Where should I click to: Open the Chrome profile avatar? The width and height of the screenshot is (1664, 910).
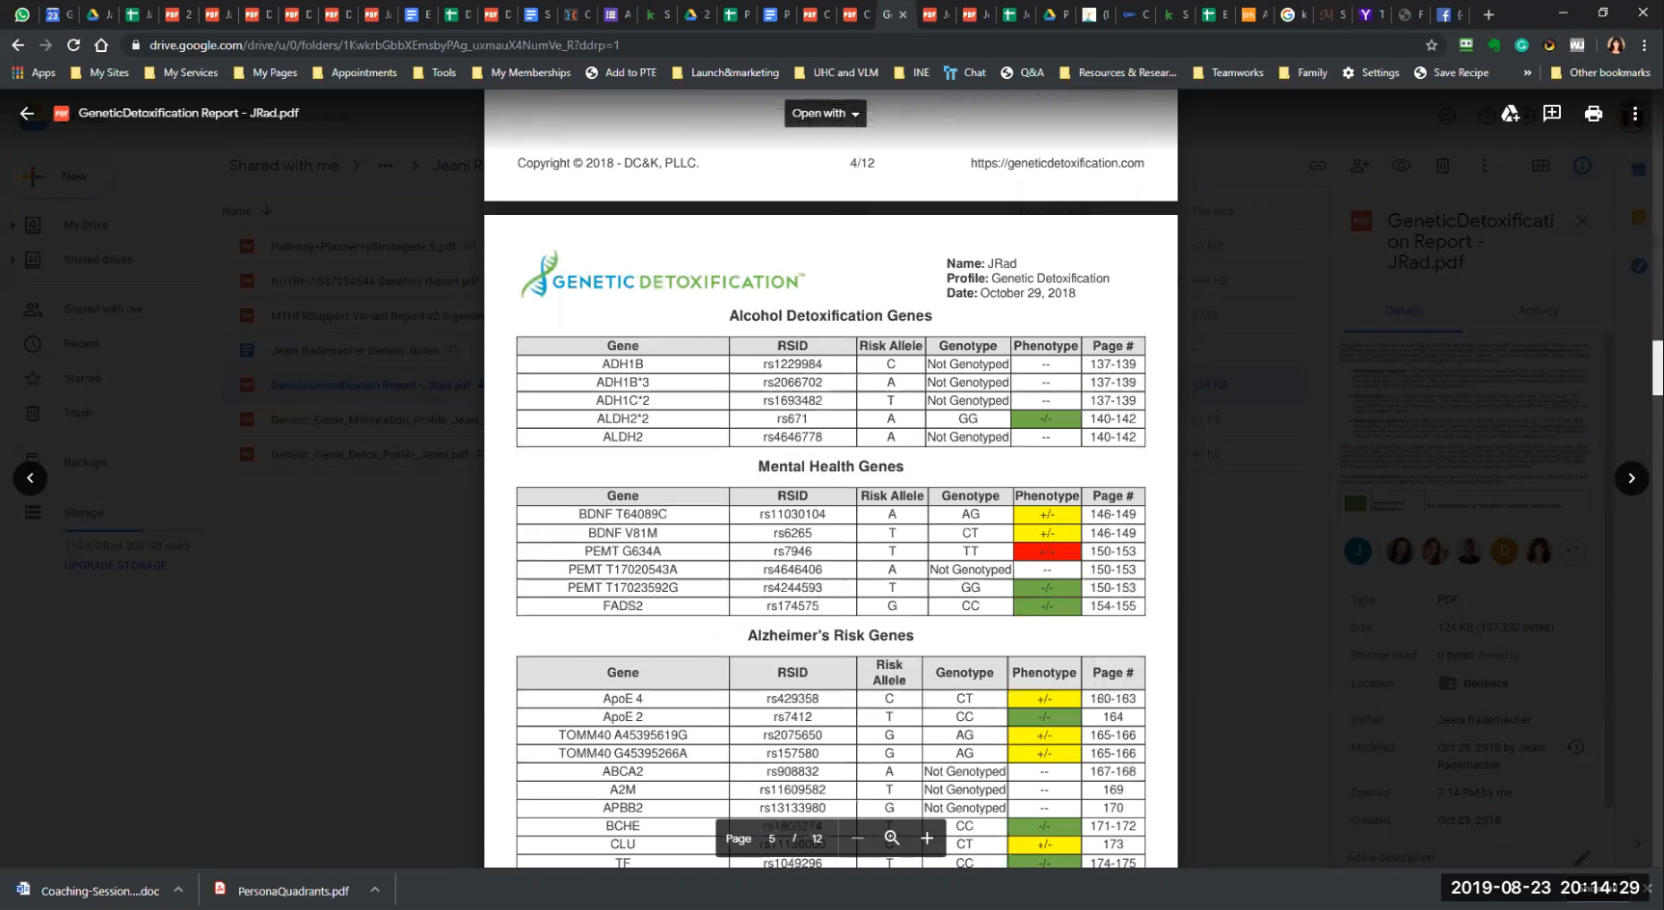coord(1617,45)
